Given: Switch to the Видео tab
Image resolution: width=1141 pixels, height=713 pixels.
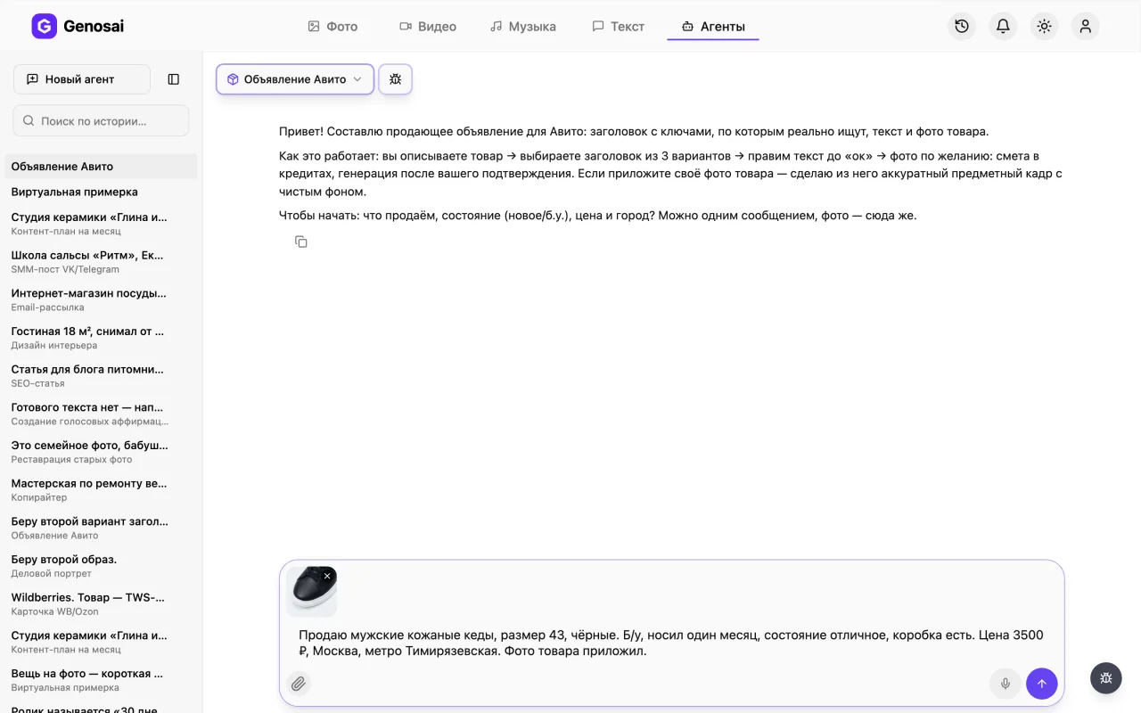Looking at the screenshot, I should pos(428,27).
